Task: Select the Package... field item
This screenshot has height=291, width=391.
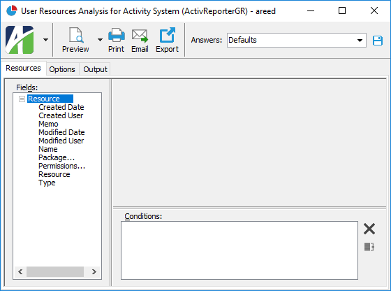Action: click(x=57, y=157)
